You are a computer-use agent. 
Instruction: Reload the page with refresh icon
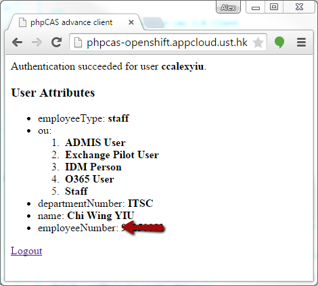click(x=56, y=42)
